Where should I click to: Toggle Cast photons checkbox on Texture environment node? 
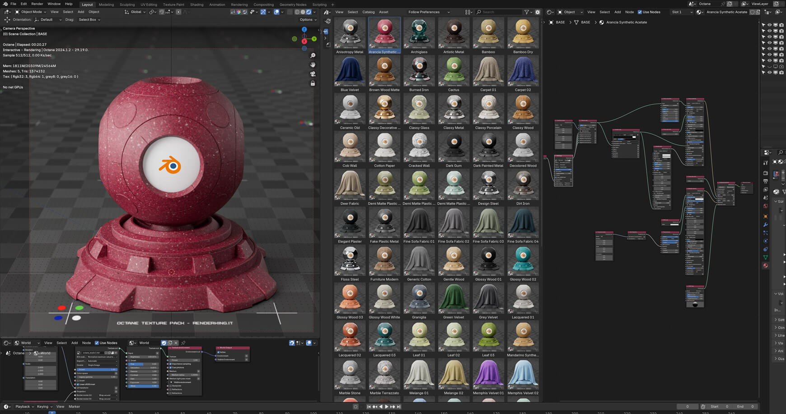[170, 367]
